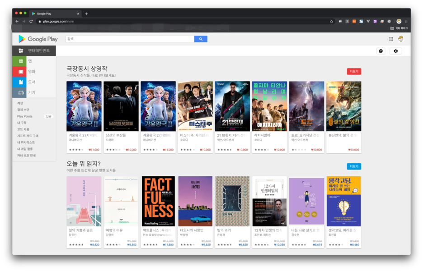Open the 겨울왕국 2 (더빙판) poster

click(158, 106)
